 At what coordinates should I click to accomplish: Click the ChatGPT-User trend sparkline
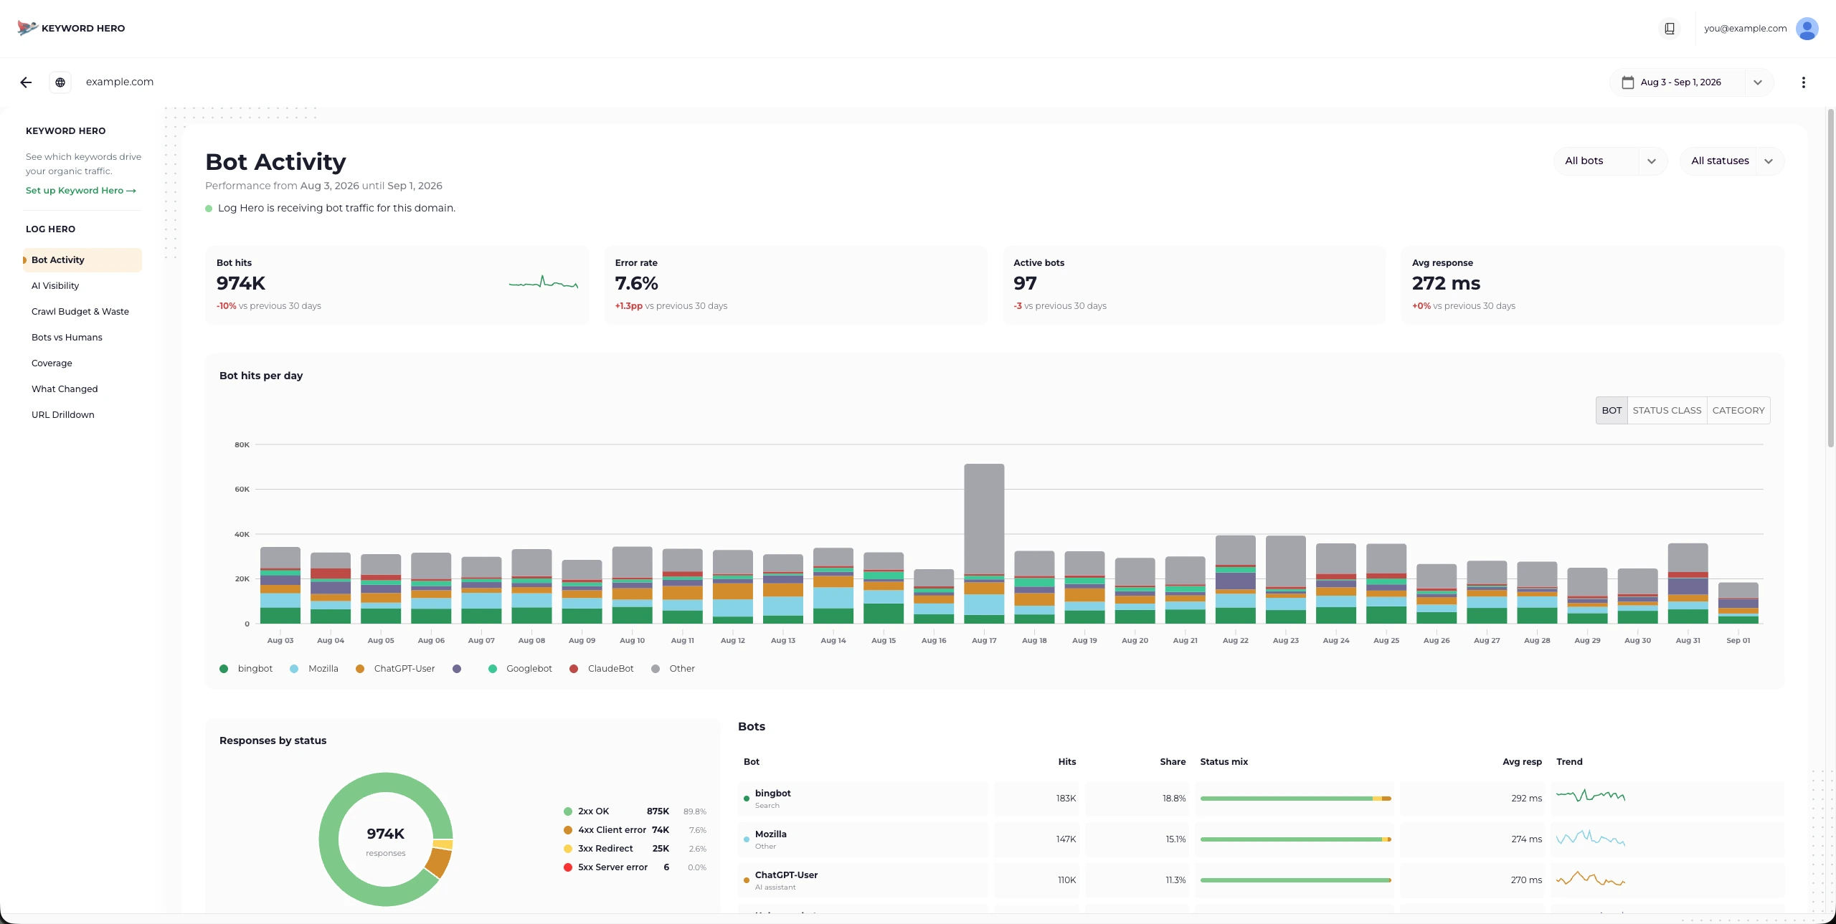[x=1590, y=878]
